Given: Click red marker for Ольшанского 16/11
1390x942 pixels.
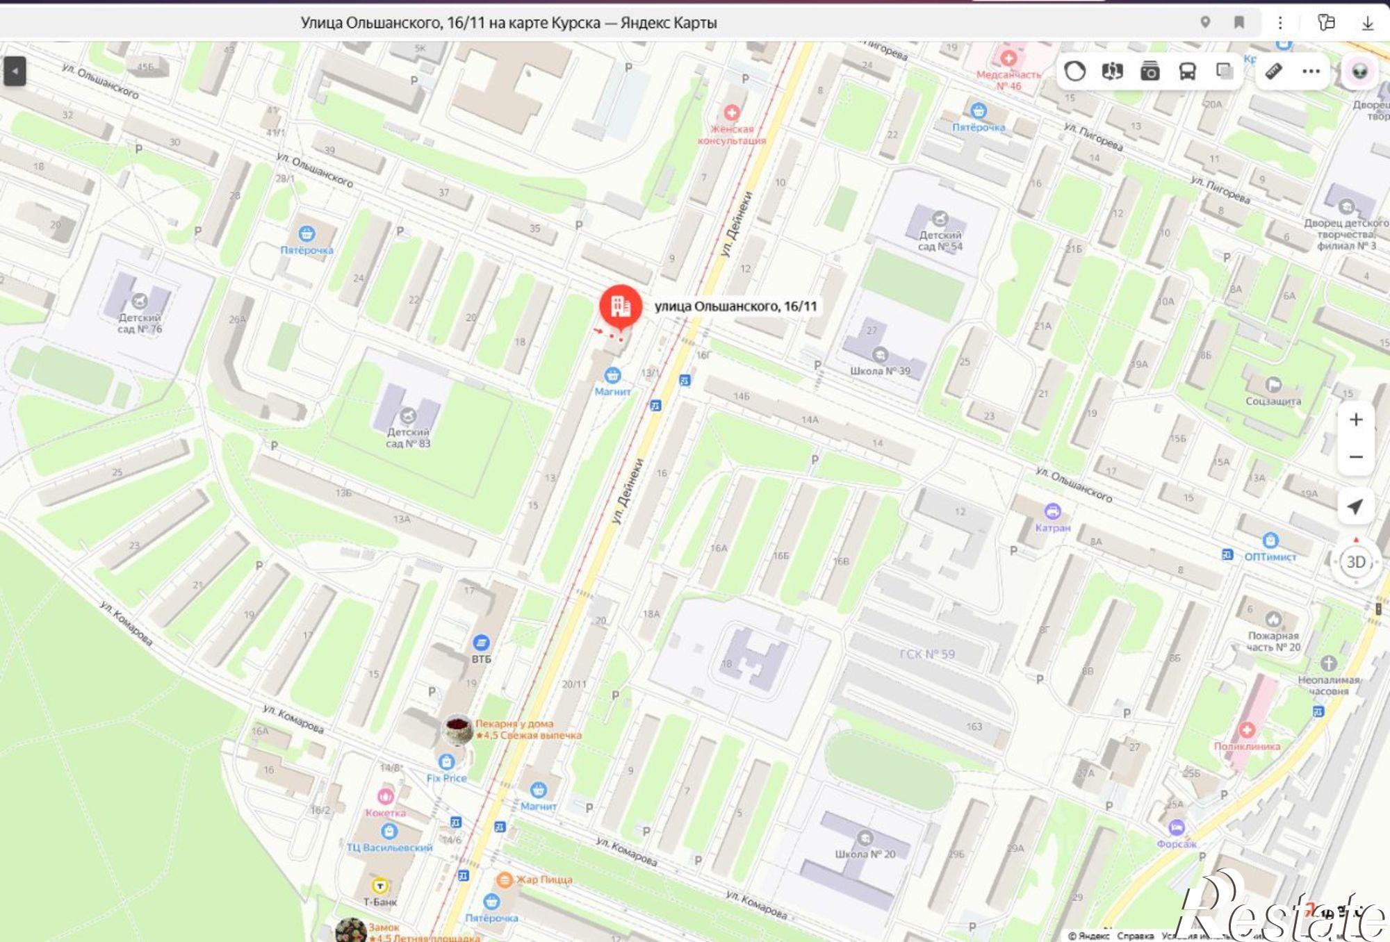Looking at the screenshot, I should point(621,306).
